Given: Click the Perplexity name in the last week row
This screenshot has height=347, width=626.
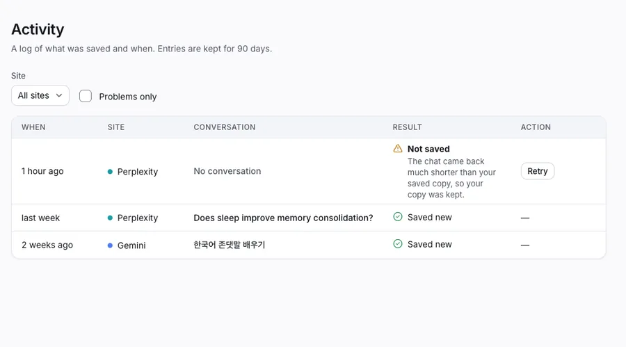Looking at the screenshot, I should click(138, 218).
